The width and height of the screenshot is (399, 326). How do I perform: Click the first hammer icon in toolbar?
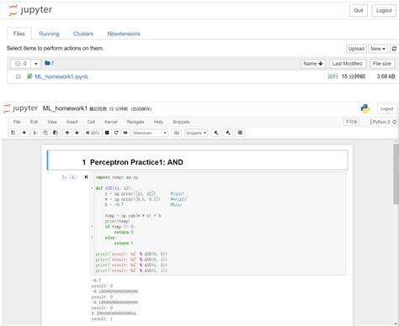coord(216,133)
